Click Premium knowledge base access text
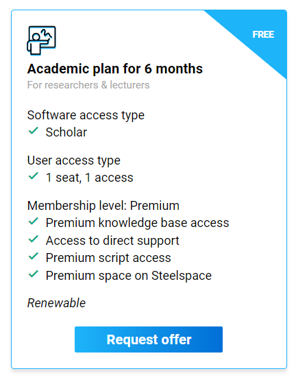This screenshot has width=296, height=382. [x=138, y=223]
